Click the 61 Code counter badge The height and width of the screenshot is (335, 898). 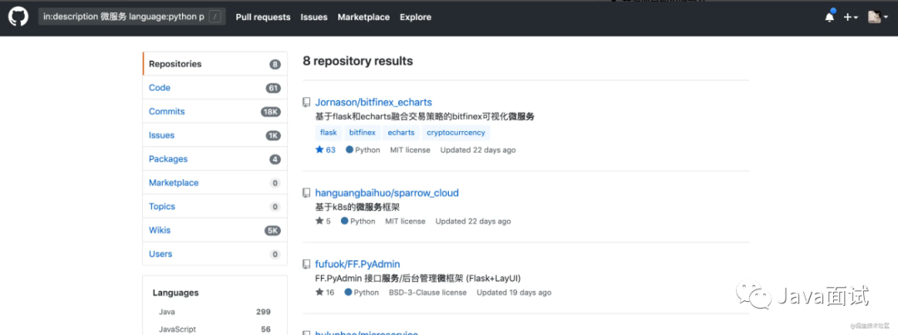274,88
